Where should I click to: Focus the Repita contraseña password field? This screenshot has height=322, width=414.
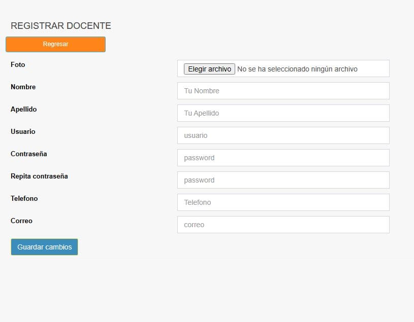283,180
